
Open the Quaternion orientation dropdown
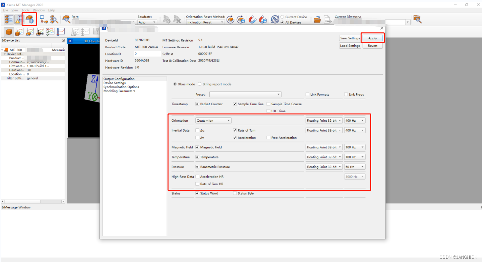[213, 120]
